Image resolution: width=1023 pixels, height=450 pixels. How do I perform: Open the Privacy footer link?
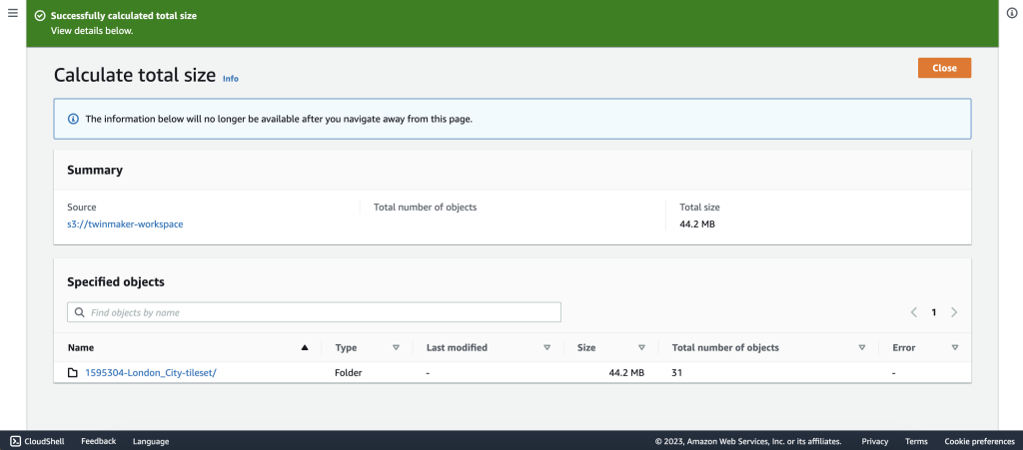point(875,441)
